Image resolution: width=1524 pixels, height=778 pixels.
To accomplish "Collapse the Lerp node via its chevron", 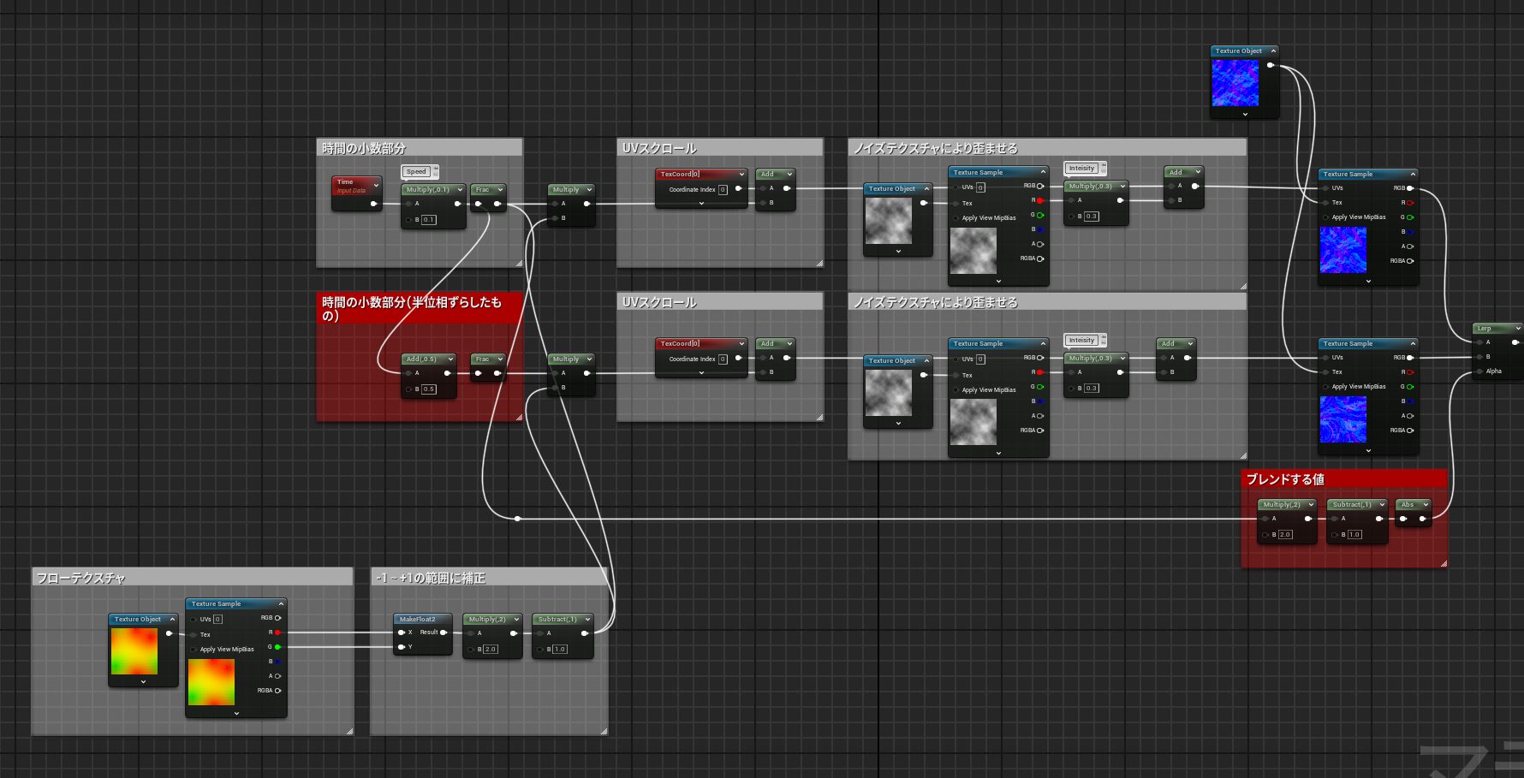I will click(1515, 328).
